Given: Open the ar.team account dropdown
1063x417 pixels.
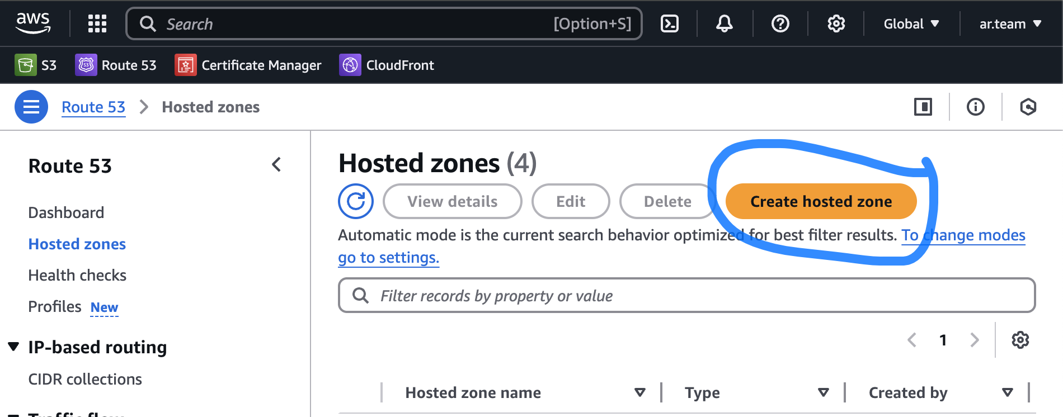Looking at the screenshot, I should [x=1010, y=24].
